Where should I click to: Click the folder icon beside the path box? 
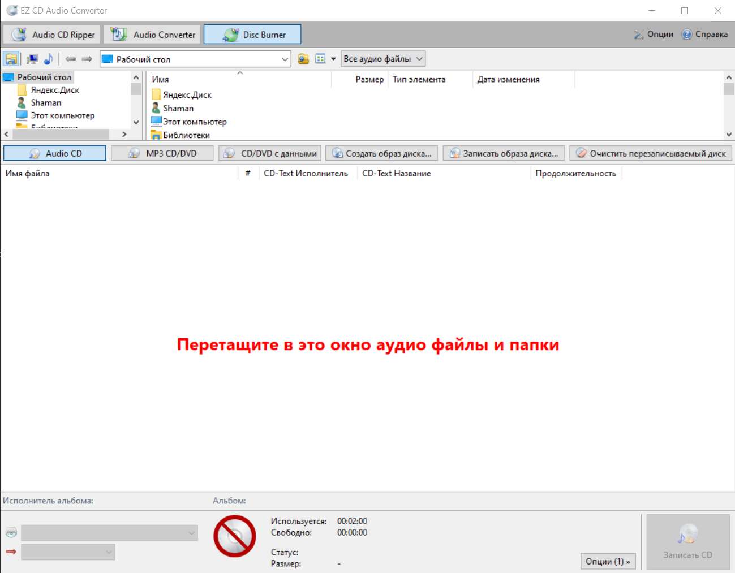[x=304, y=59]
